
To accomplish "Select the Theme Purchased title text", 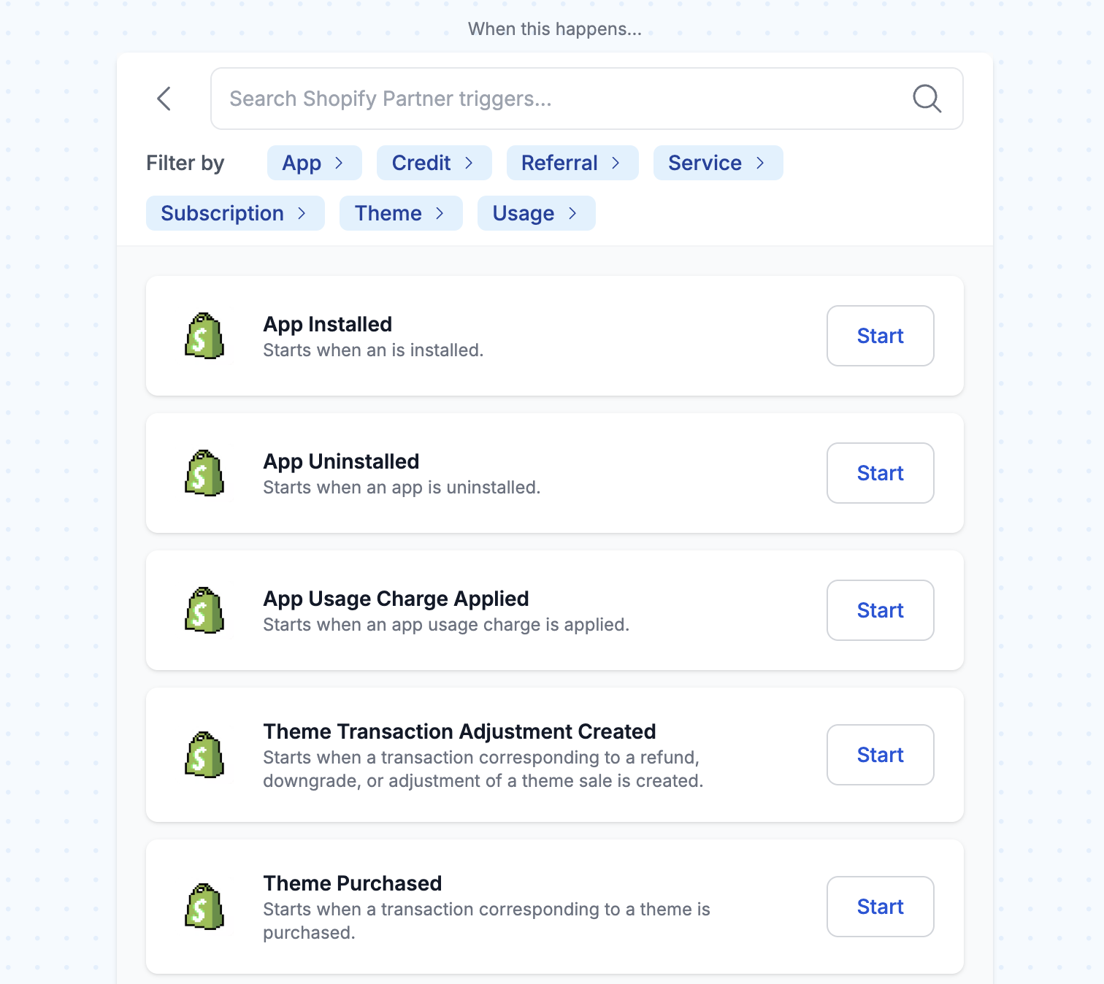I will click(x=353, y=883).
